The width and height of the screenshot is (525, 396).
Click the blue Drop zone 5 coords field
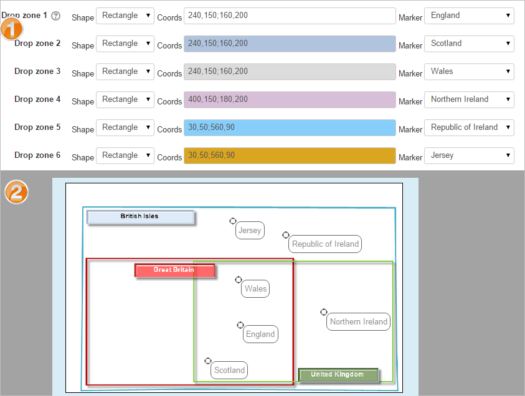290,127
